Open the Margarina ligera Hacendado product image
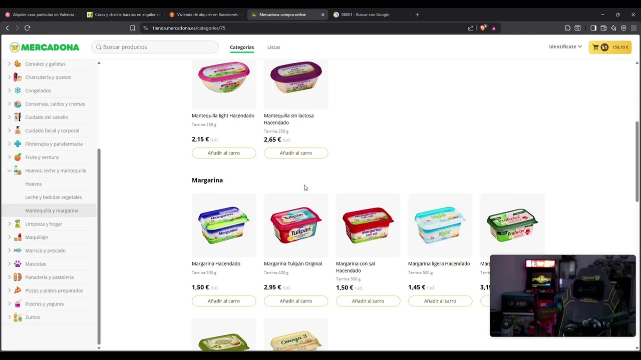The image size is (641, 360). point(440,225)
